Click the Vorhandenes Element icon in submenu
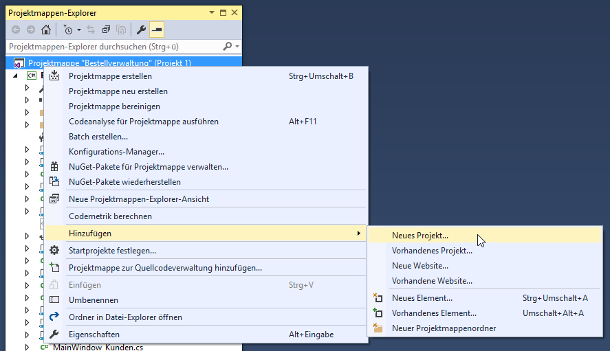610x351 pixels. point(378,313)
